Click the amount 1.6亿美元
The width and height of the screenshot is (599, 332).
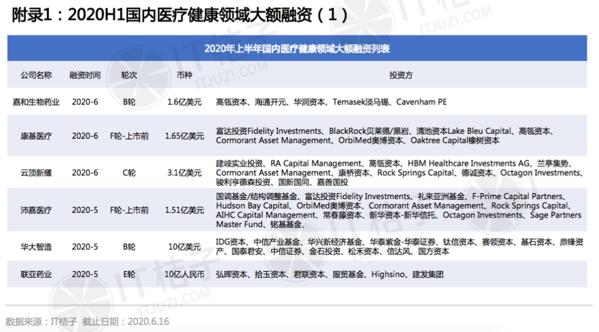pyautogui.click(x=184, y=102)
